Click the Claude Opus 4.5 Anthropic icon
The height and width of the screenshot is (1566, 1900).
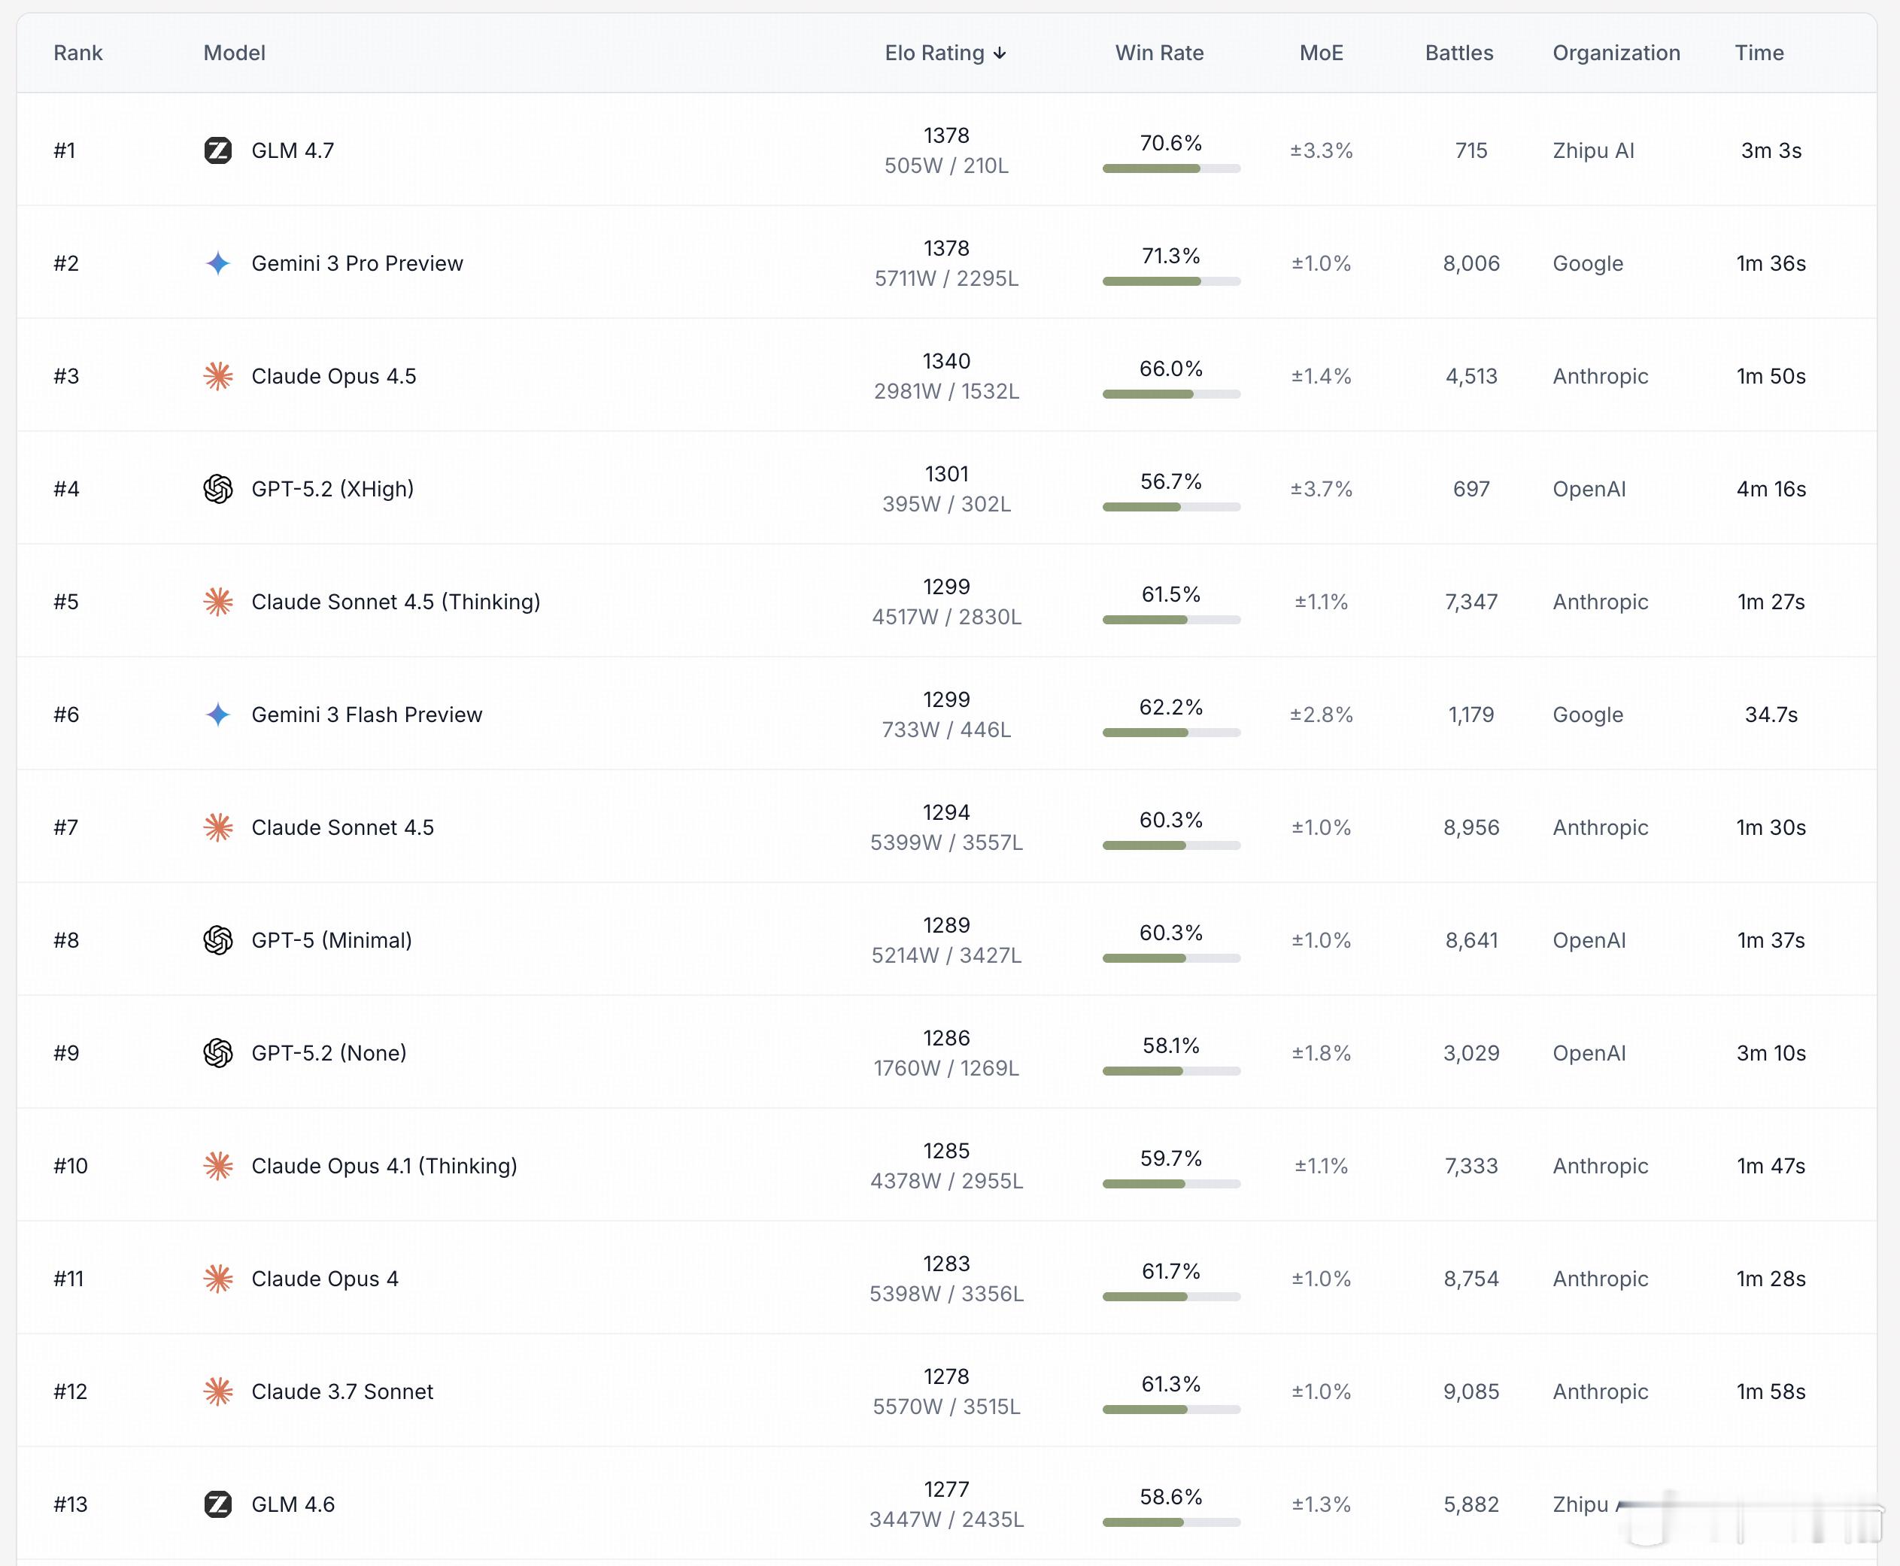click(x=217, y=376)
